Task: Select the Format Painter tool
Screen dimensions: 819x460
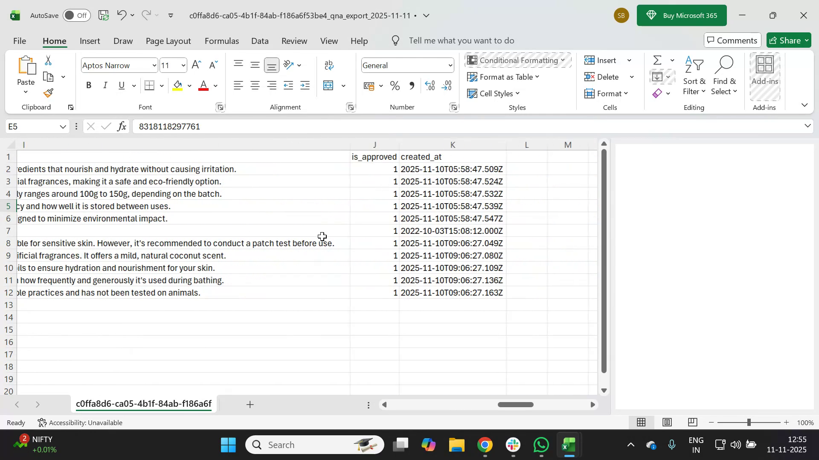Action: click(x=48, y=93)
